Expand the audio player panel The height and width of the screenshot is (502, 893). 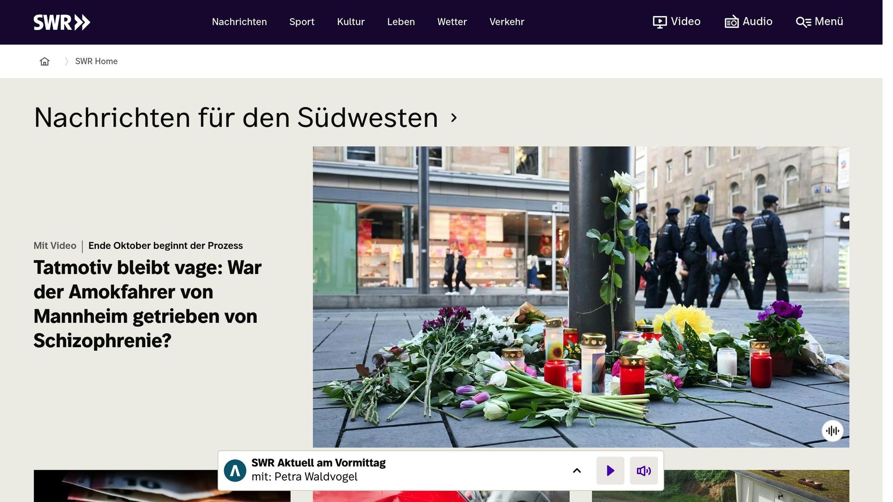tap(576, 471)
